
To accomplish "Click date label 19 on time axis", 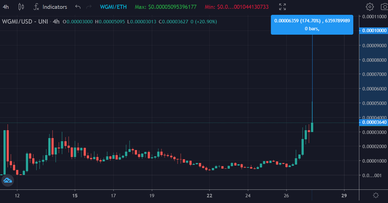I will [152, 196].
